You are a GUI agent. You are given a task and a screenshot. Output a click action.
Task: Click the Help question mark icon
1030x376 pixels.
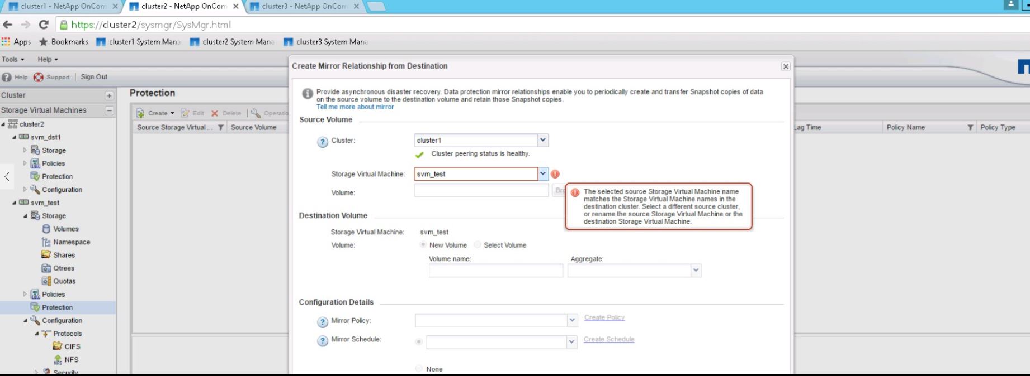coord(6,77)
